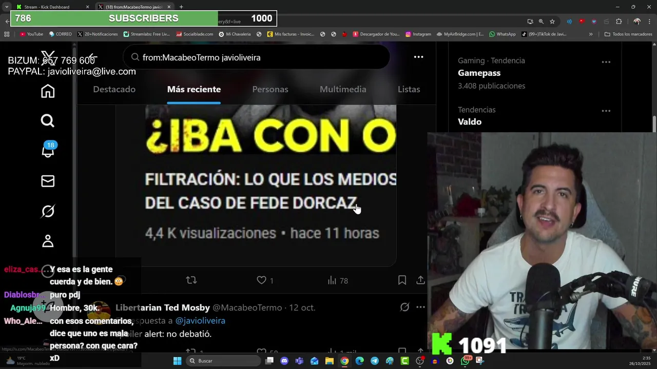Open Chrome three-dot menu

click(x=649, y=21)
